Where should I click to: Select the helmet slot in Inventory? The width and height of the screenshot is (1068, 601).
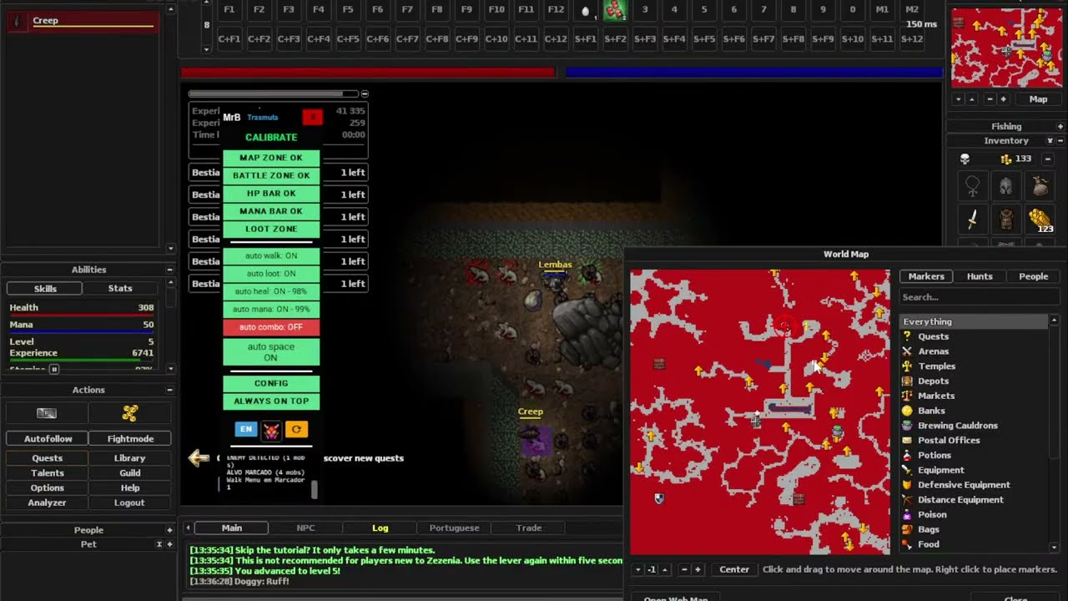tap(1006, 185)
